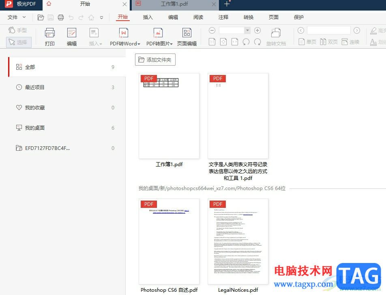386x295 pixels.
Task: Click the 编辑 ribbon button
Action: click(72, 37)
